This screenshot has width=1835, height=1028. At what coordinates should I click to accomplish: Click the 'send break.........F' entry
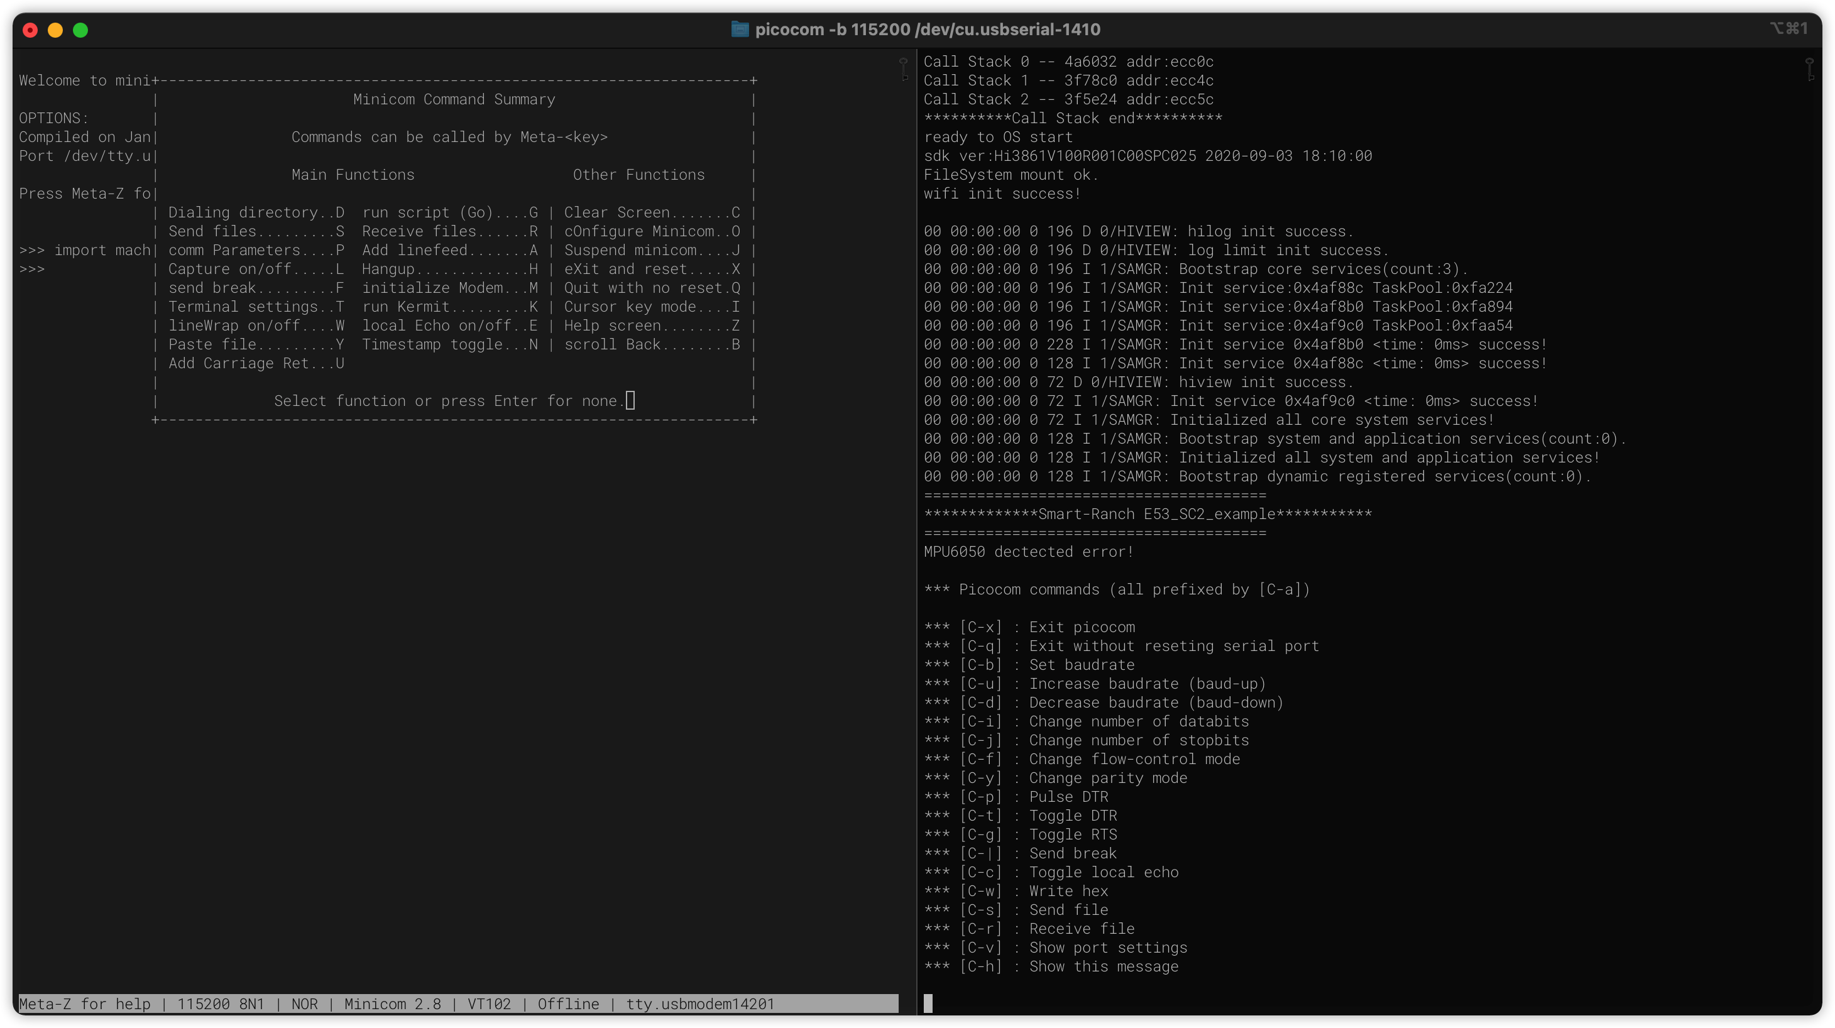click(256, 288)
